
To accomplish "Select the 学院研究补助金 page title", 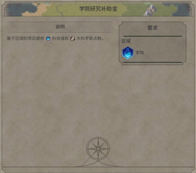I will [x=98, y=9].
